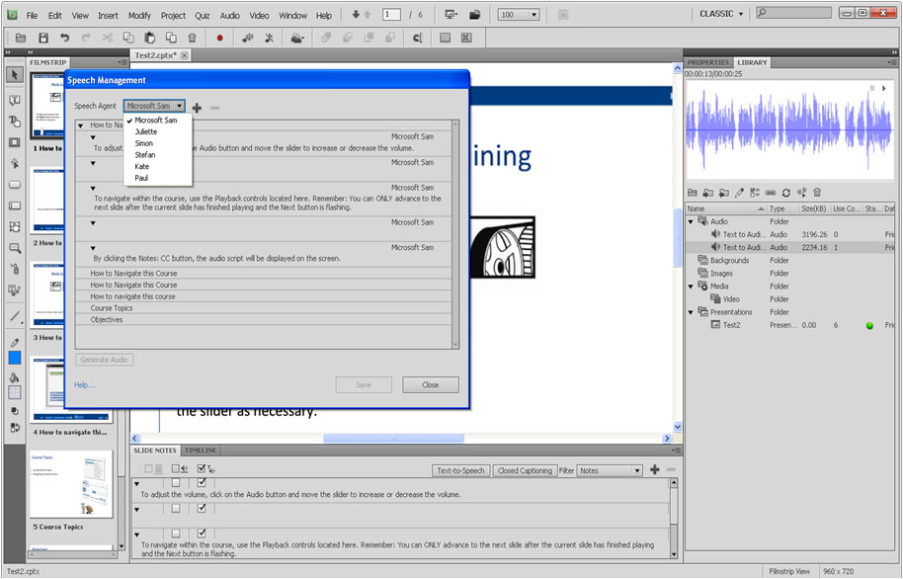Choose Juliette from speech agent list
Viewport: 903px width, 579px height.
[x=145, y=131]
